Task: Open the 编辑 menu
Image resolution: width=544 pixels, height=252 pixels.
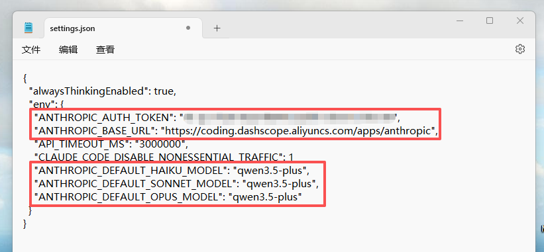Action: pos(68,50)
